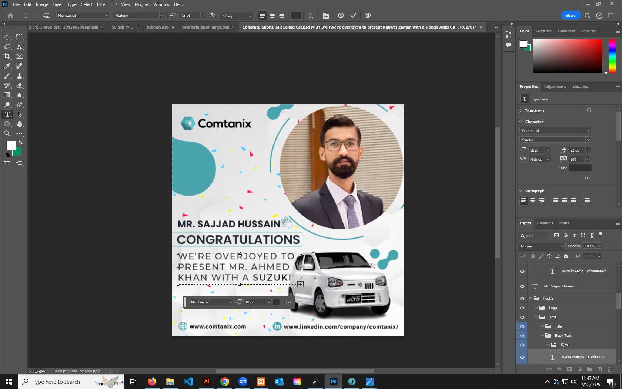Open the text Color swatch in Properties
The width and height of the screenshot is (622, 389).
point(580,168)
